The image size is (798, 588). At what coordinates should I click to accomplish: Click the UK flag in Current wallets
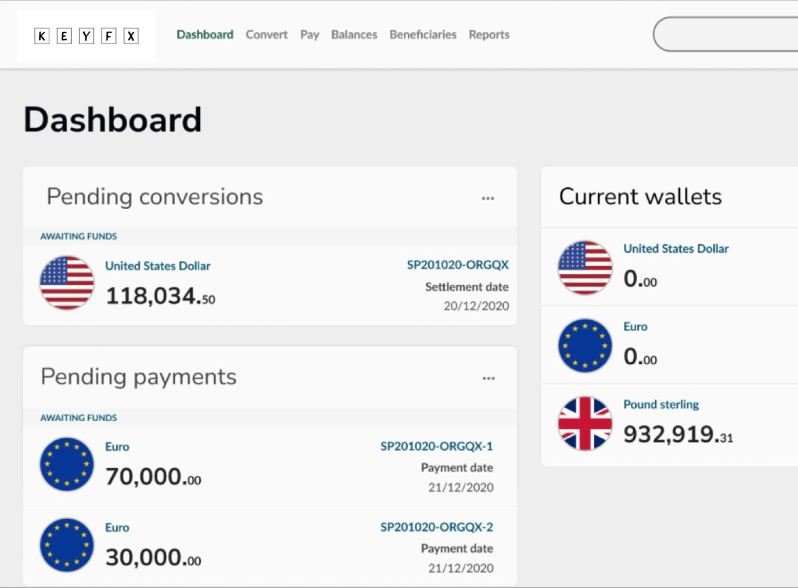585,423
